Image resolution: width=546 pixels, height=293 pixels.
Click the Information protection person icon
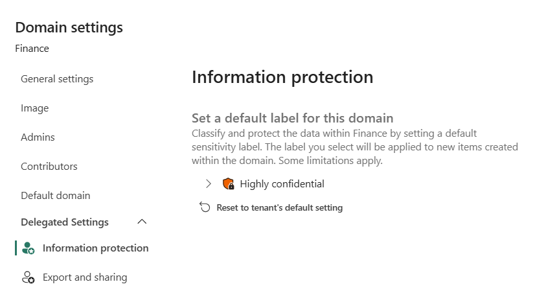[x=28, y=248]
